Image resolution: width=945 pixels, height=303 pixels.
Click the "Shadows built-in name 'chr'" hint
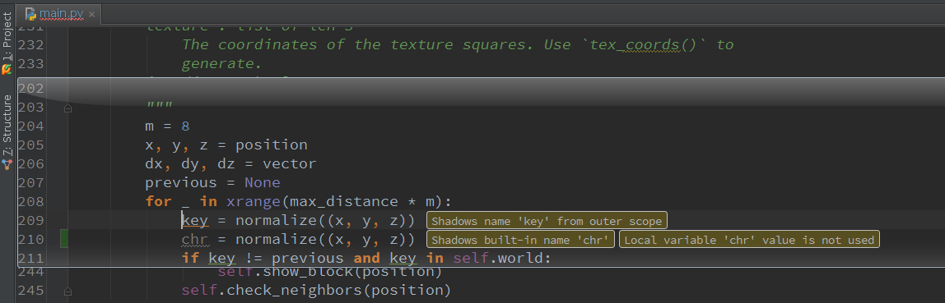[521, 240]
